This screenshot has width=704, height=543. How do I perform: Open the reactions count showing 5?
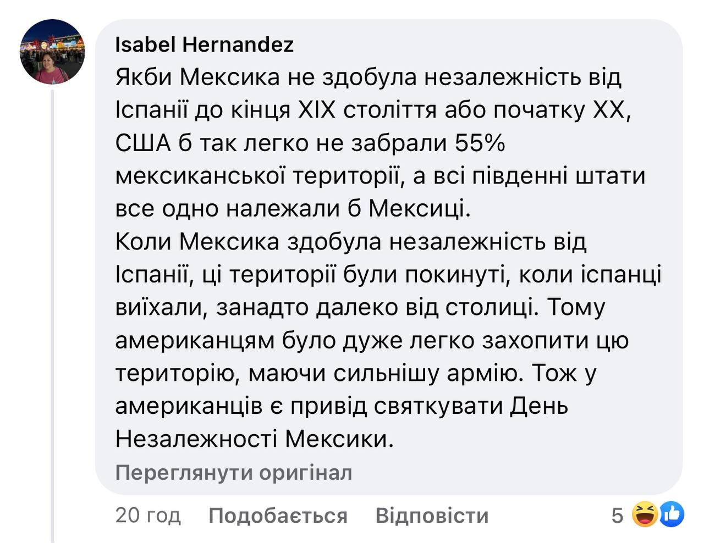[617, 516]
